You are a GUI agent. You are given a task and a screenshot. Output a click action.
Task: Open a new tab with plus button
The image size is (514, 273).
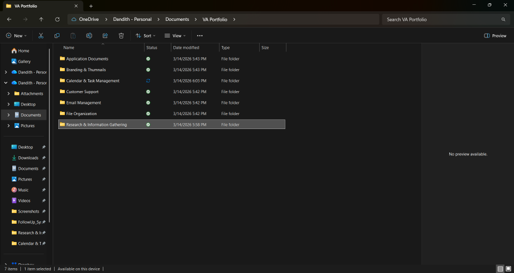pos(91,6)
